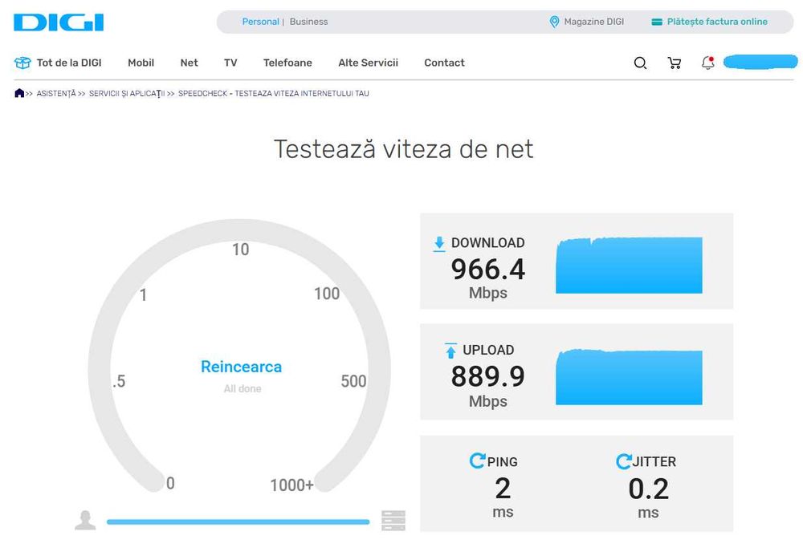Click the blurred account name button
Image resolution: width=803 pixels, height=556 pixels.
(x=760, y=62)
